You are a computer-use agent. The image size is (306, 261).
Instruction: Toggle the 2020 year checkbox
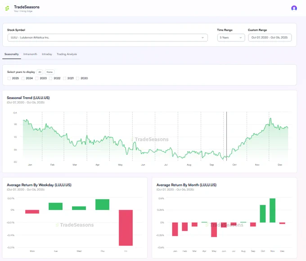coord(78,78)
